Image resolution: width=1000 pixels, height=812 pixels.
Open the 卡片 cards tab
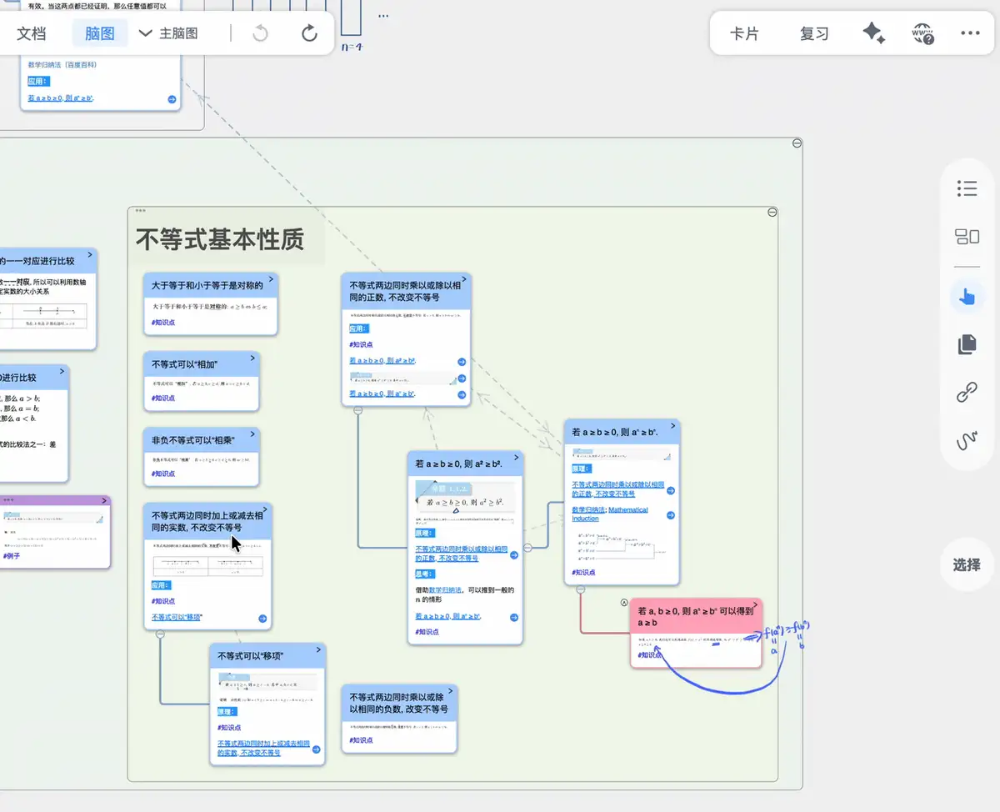(x=744, y=34)
